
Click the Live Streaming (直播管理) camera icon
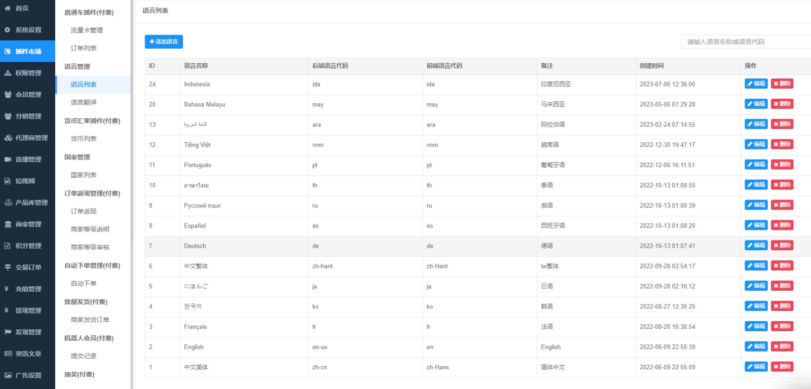(8, 159)
